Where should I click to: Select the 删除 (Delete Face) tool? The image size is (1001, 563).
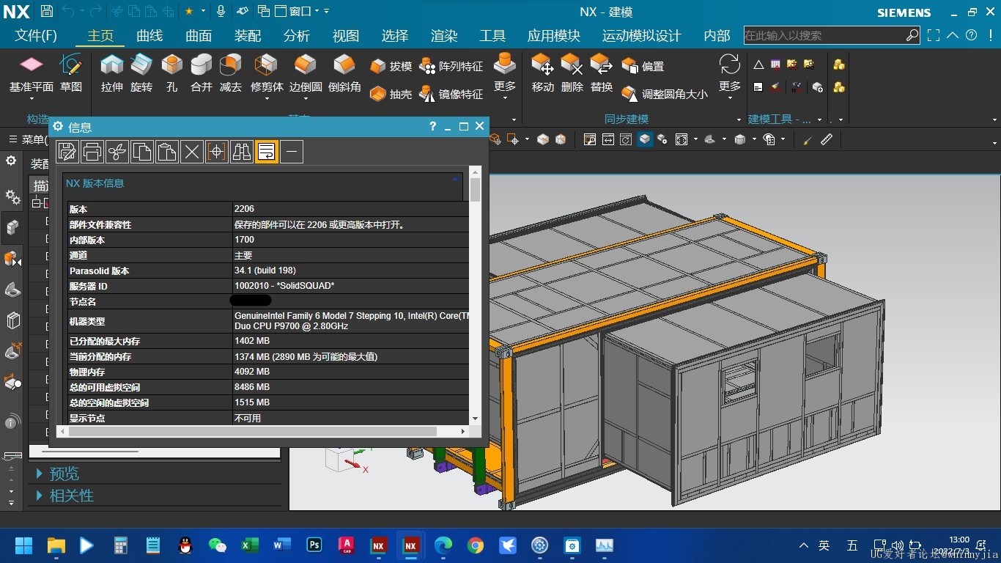point(572,73)
